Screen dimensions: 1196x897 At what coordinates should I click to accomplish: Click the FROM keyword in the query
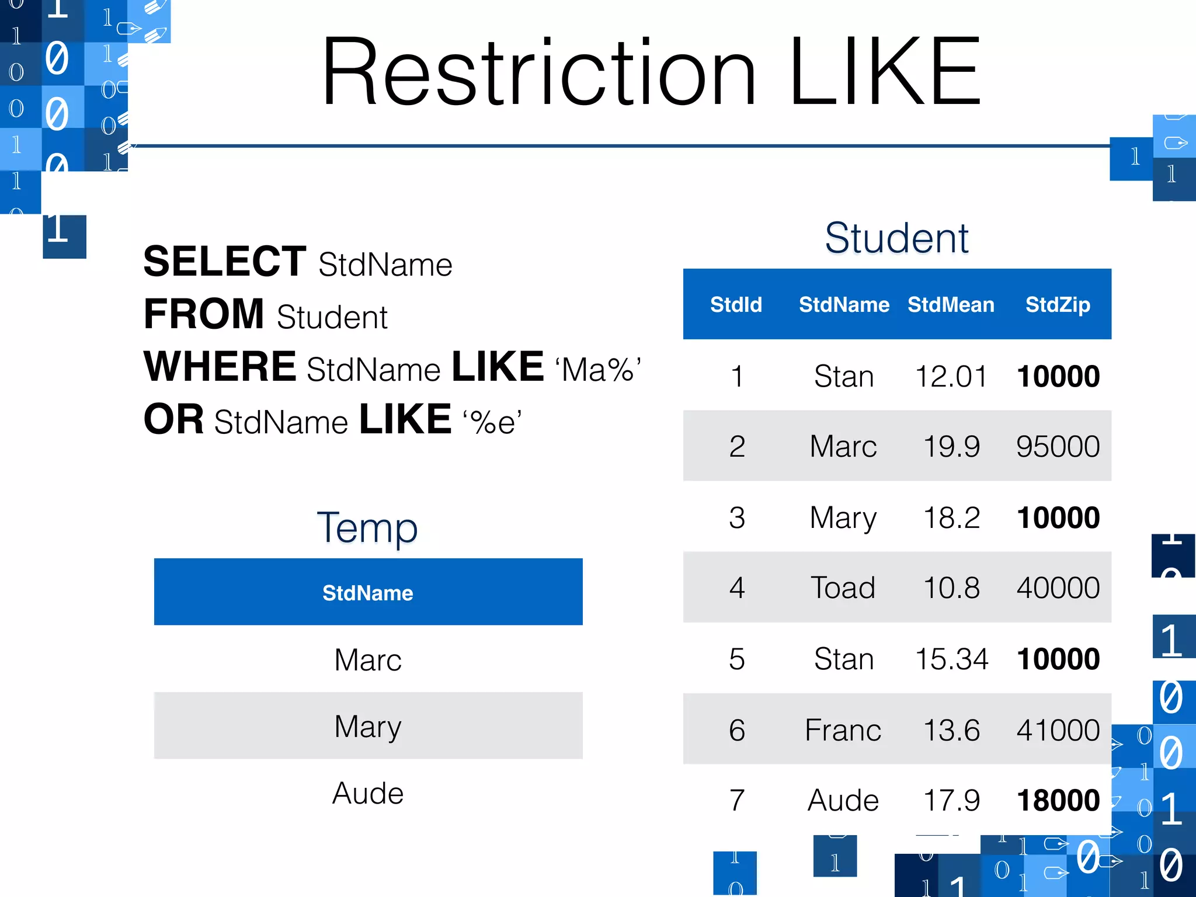pos(204,314)
